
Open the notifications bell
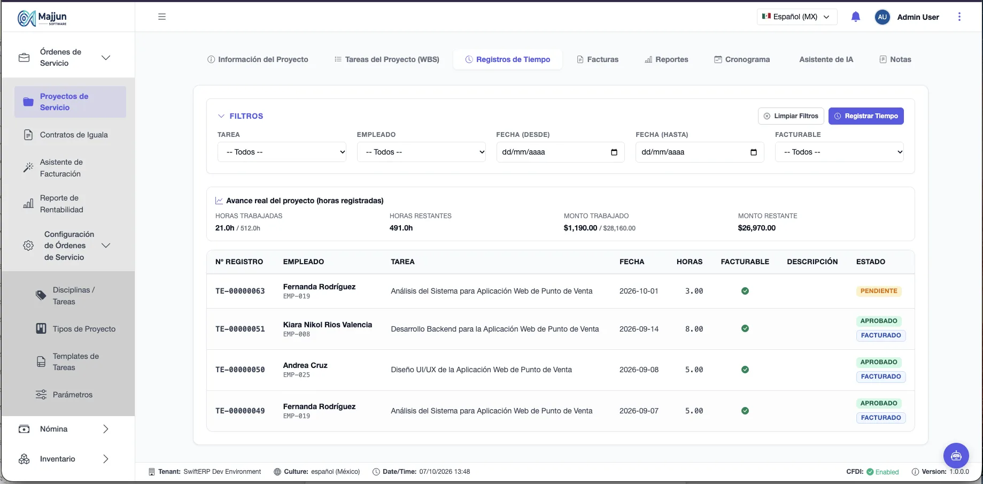click(855, 17)
